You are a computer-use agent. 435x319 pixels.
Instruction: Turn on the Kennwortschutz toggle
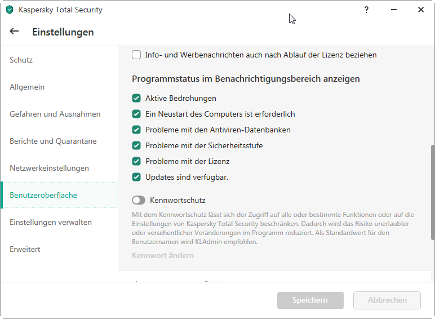click(x=139, y=200)
